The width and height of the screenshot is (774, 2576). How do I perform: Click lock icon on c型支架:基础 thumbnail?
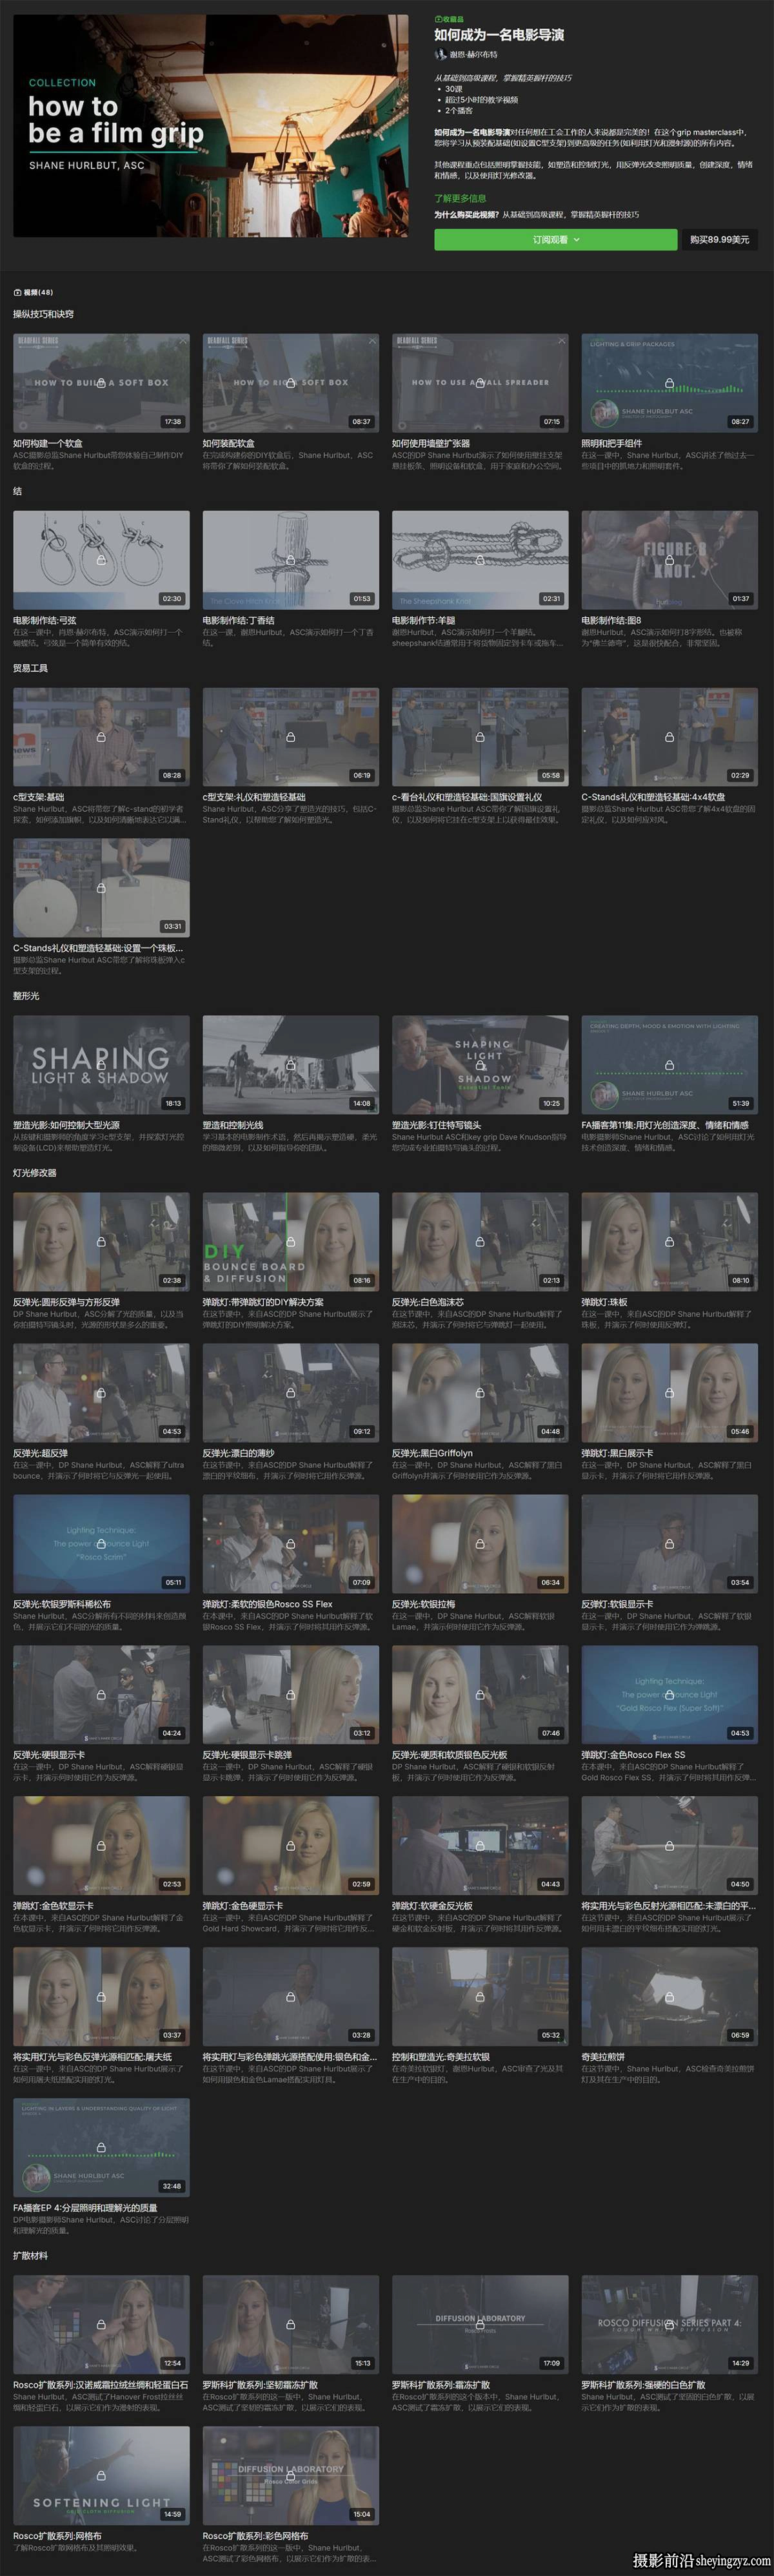point(101,737)
